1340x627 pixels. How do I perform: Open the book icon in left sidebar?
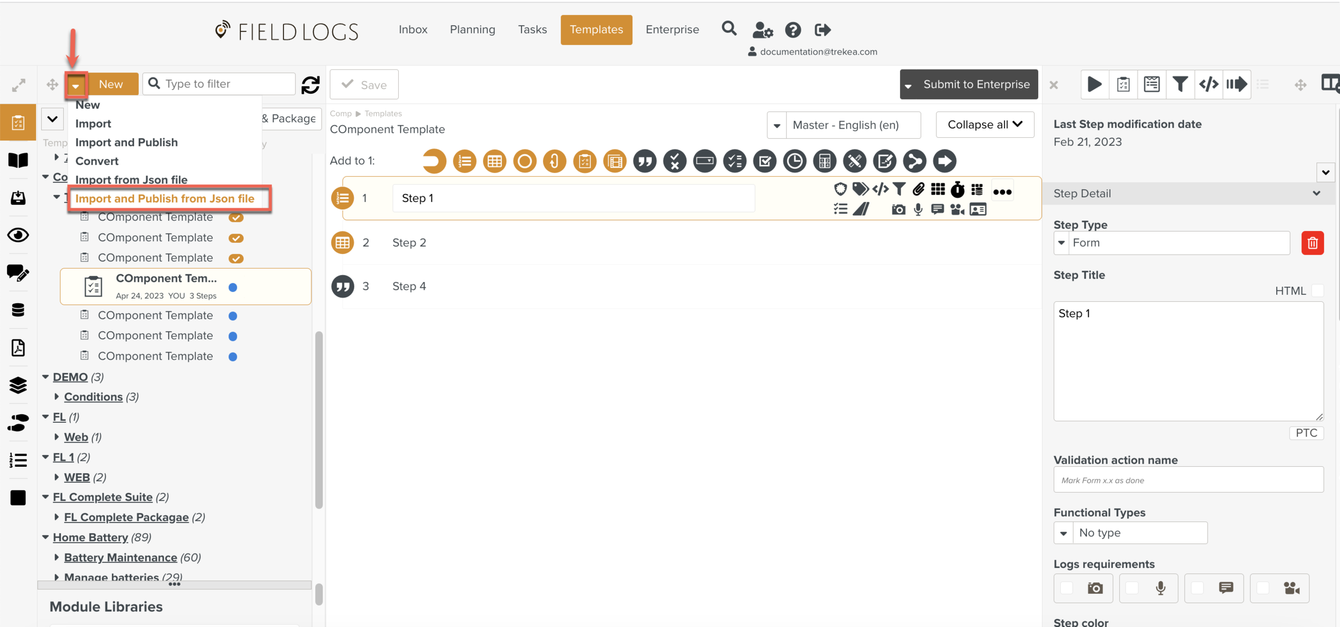coord(18,160)
